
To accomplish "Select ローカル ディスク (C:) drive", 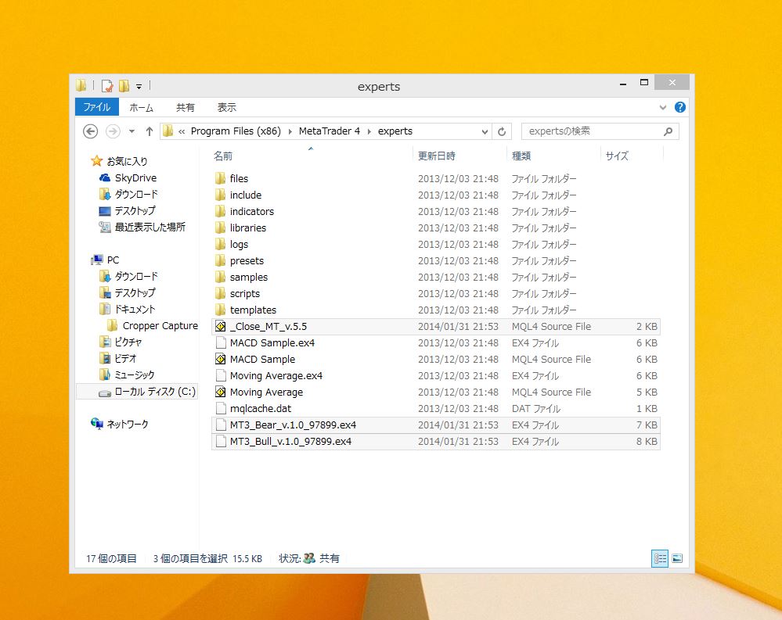I will coord(155,392).
